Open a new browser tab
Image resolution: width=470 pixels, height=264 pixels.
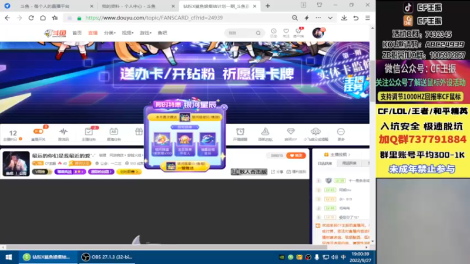268,6
